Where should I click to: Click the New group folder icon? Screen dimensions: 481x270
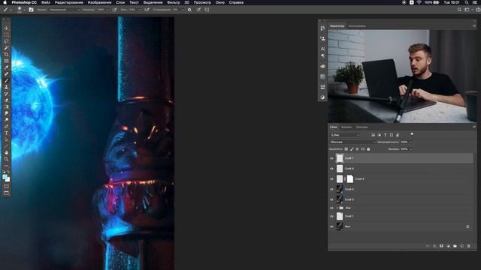[455, 246]
